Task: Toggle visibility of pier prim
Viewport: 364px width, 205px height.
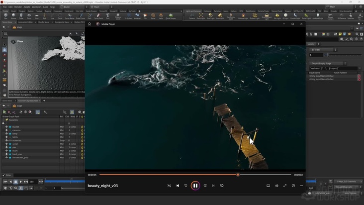Action: click(6, 147)
